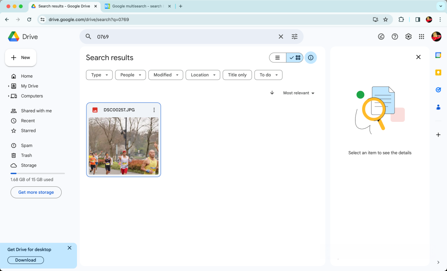
Task: Open the offline ready status icon
Action: coord(381,36)
